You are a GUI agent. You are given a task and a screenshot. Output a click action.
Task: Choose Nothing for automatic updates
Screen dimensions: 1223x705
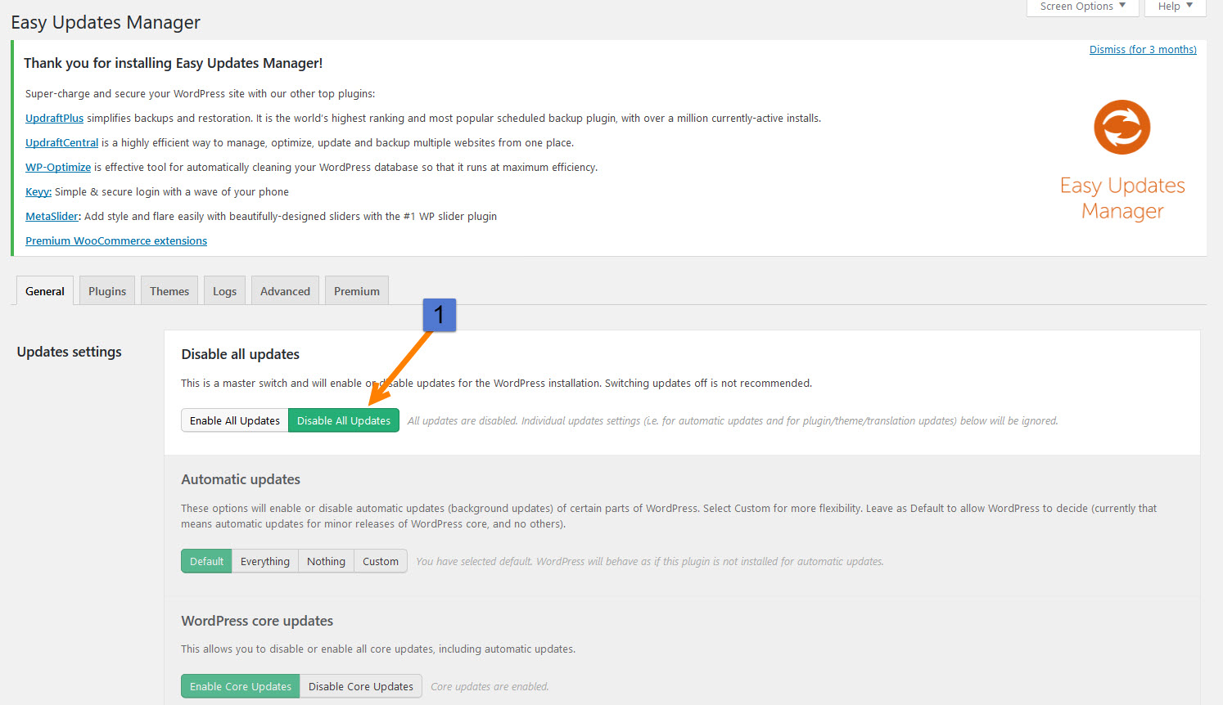tap(326, 561)
